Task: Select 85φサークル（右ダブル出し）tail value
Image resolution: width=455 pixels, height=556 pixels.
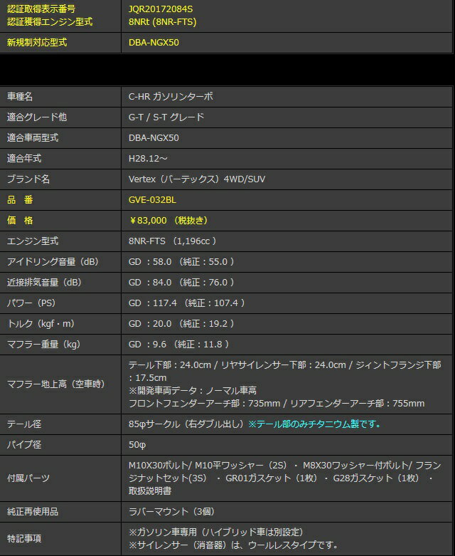Action: [187, 424]
